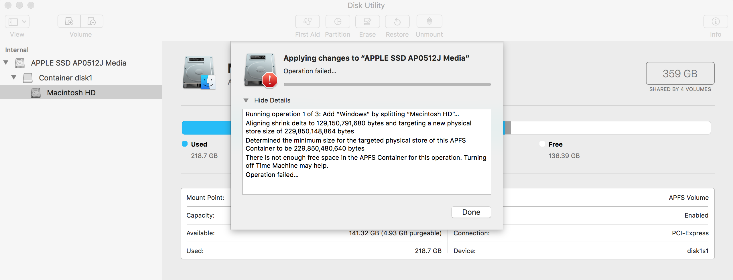The height and width of the screenshot is (280, 733).
Task: Click the failed disk icon with red alert
Action: click(261, 70)
